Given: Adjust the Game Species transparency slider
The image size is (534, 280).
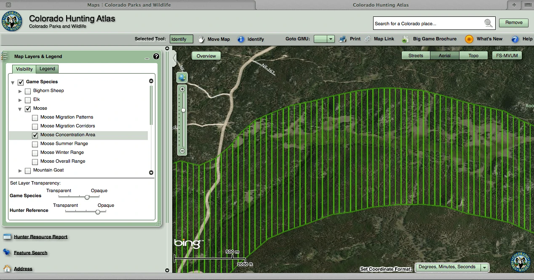Looking at the screenshot, I should pyautogui.click(x=87, y=197).
